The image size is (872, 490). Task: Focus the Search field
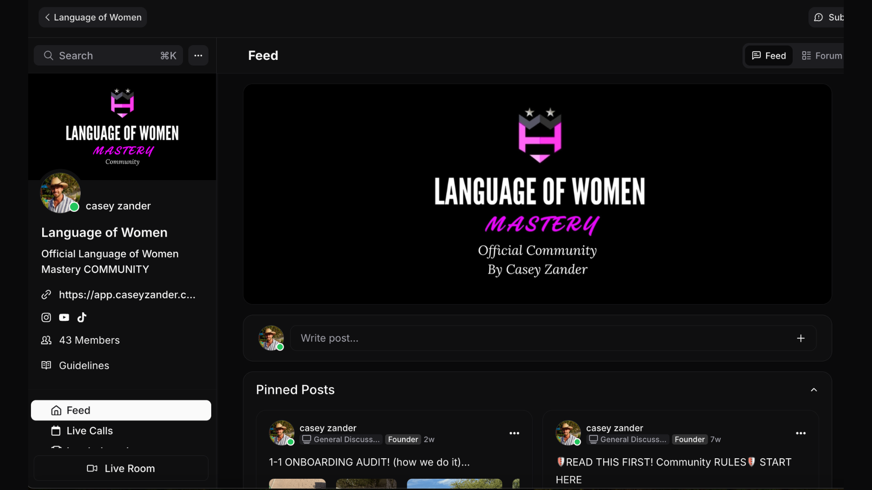tap(108, 55)
